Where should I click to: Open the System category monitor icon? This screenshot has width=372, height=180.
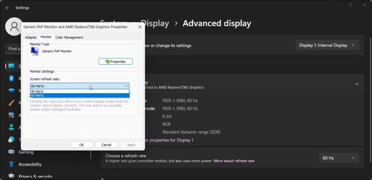pyautogui.click(x=11, y=66)
